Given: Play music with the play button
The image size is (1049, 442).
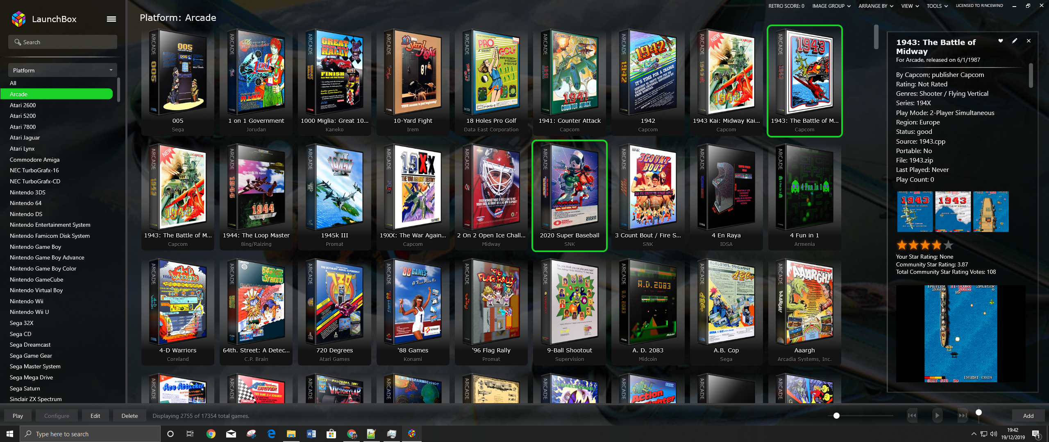Looking at the screenshot, I should pos(937,415).
